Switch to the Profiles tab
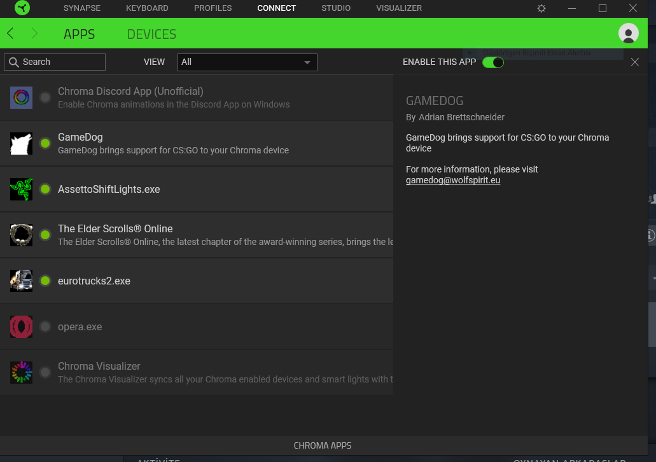Image resolution: width=656 pixels, height=462 pixels. click(x=213, y=8)
